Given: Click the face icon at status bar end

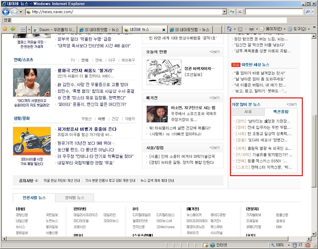Looking at the screenshot, I should [x=308, y=245].
